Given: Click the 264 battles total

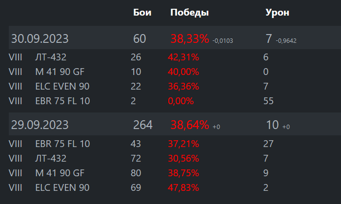Looking at the screenshot, I should (142, 125).
